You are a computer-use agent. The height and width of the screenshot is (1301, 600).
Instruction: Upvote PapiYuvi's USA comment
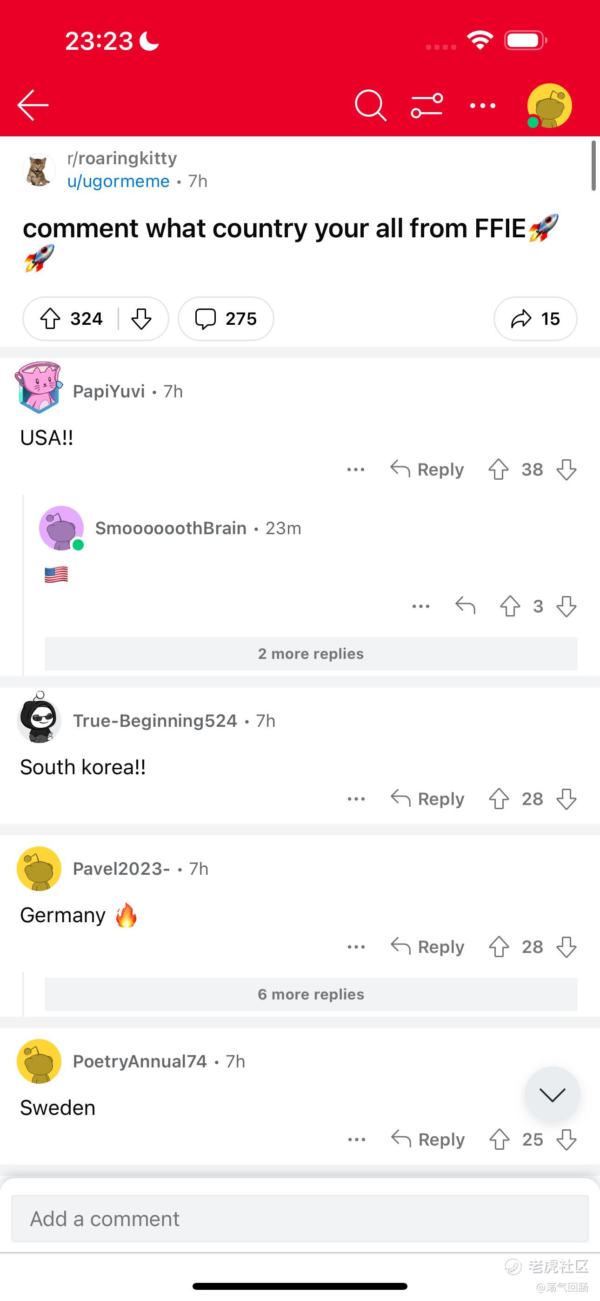coord(499,469)
